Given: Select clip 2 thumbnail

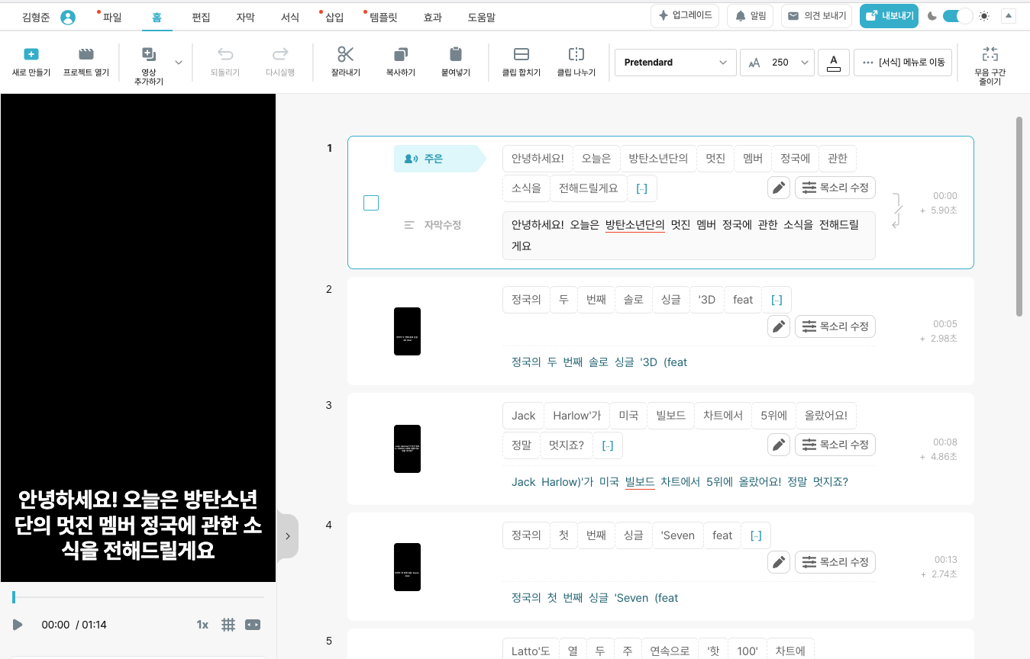Looking at the screenshot, I should (407, 331).
